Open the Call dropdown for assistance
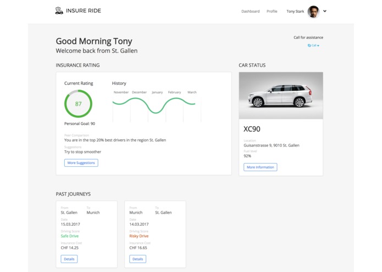382x272 pixels. tap(313, 45)
